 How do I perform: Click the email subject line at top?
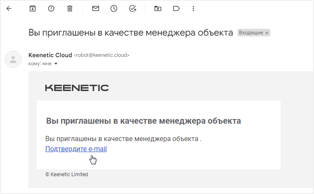tap(130, 33)
